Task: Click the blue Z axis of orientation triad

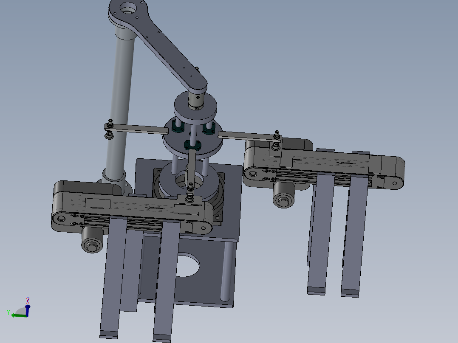Action: point(28,310)
